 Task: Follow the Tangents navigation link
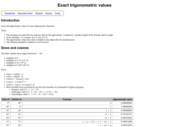click(39, 13)
